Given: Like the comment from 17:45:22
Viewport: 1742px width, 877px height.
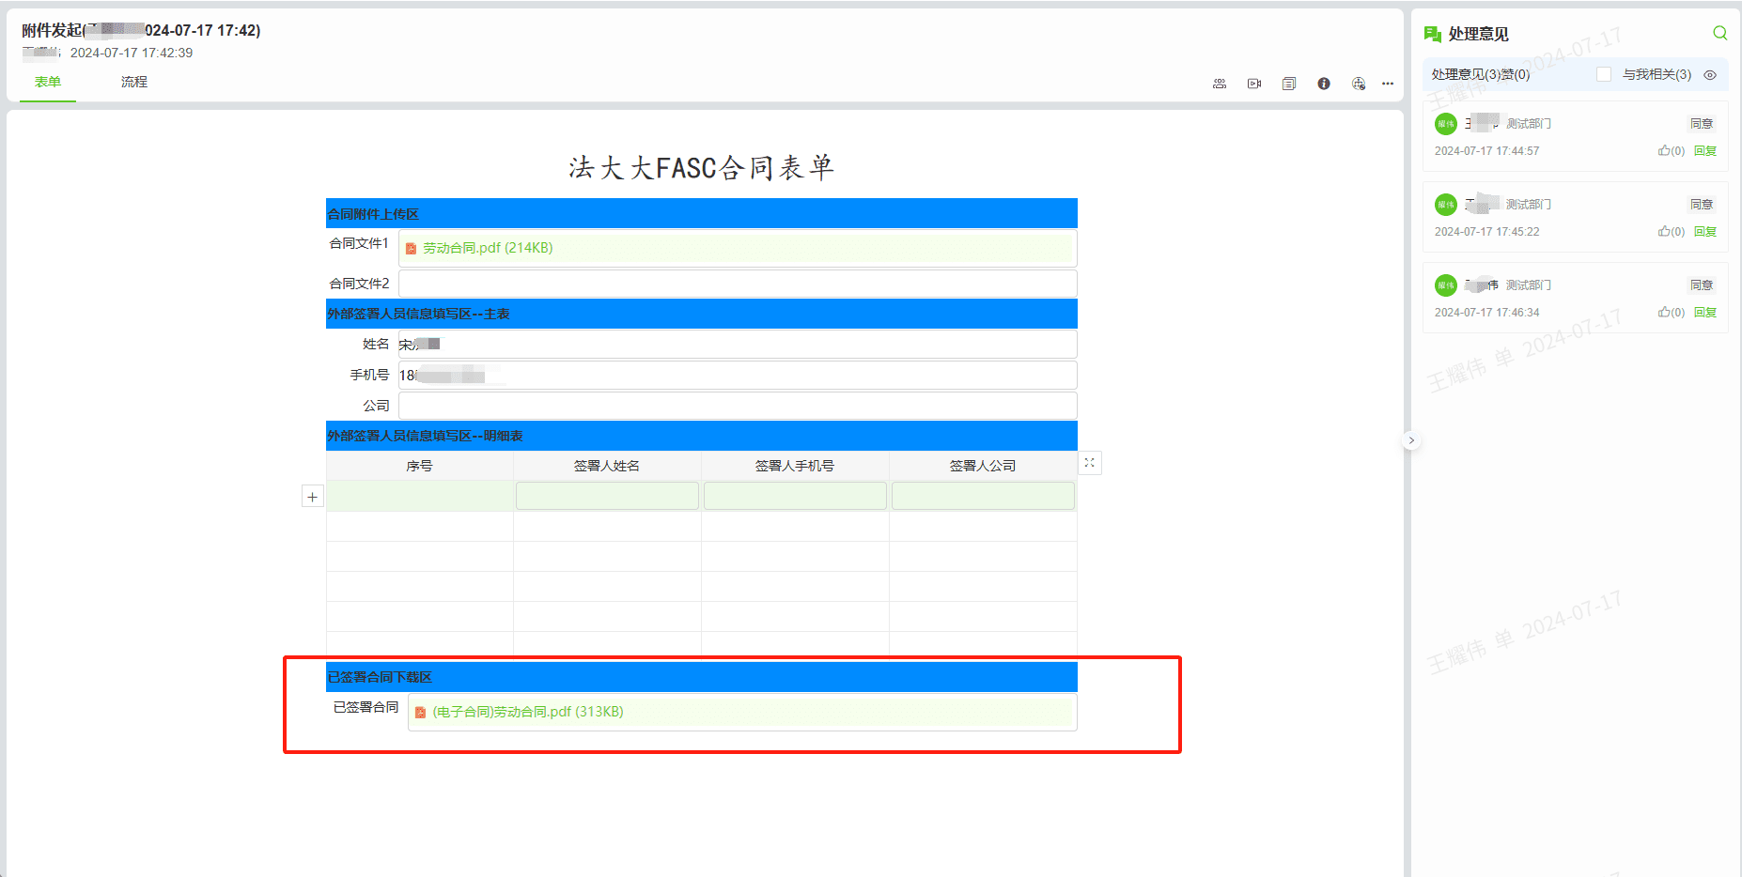Looking at the screenshot, I should [1671, 232].
